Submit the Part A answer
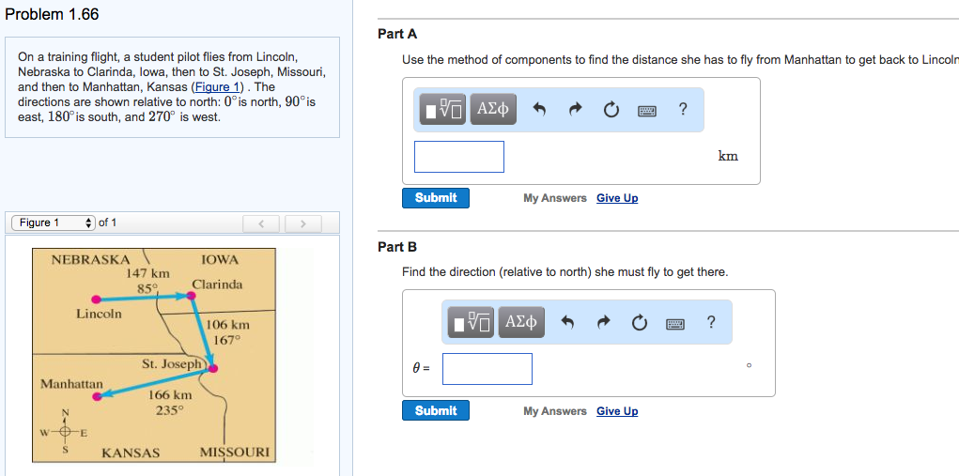Image resolution: width=959 pixels, height=476 pixels. (436, 198)
